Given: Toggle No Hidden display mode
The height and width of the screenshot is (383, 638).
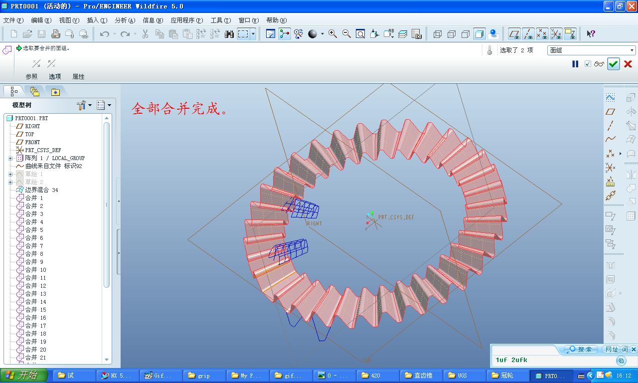Looking at the screenshot, I should pyautogui.click(x=466, y=34).
